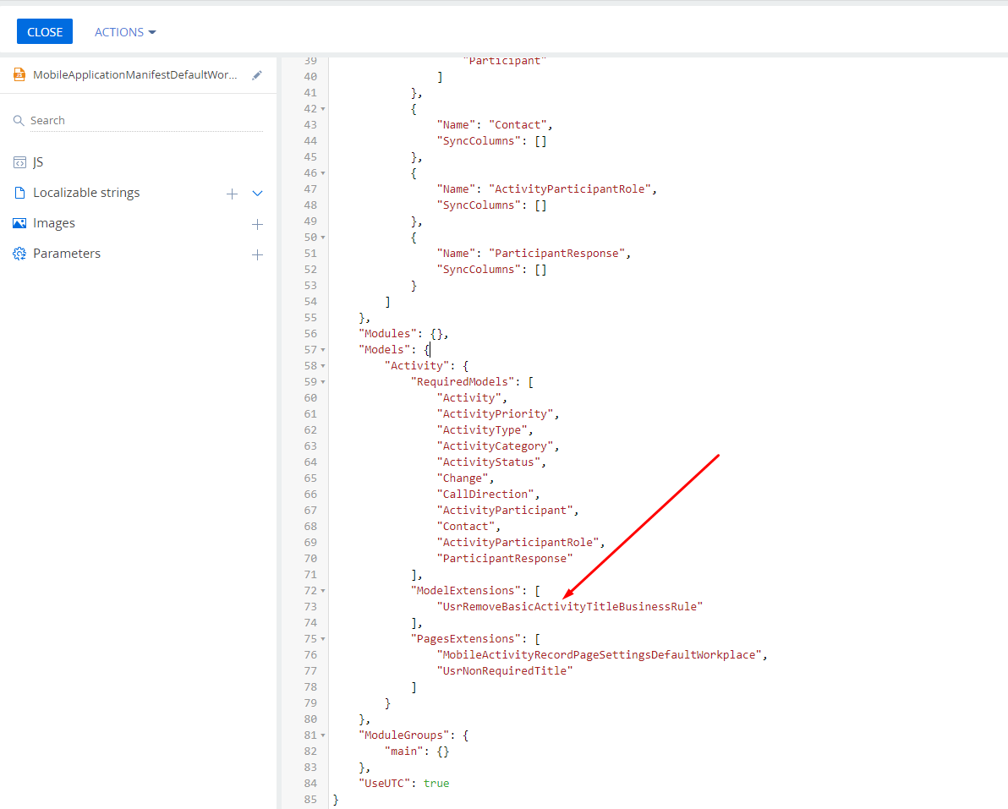
Task: Click "ParticipantResponse" on line 70
Action: click(505, 559)
